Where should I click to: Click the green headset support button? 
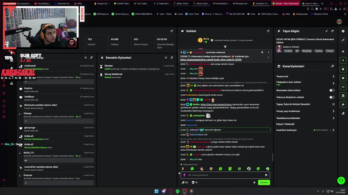(341, 180)
